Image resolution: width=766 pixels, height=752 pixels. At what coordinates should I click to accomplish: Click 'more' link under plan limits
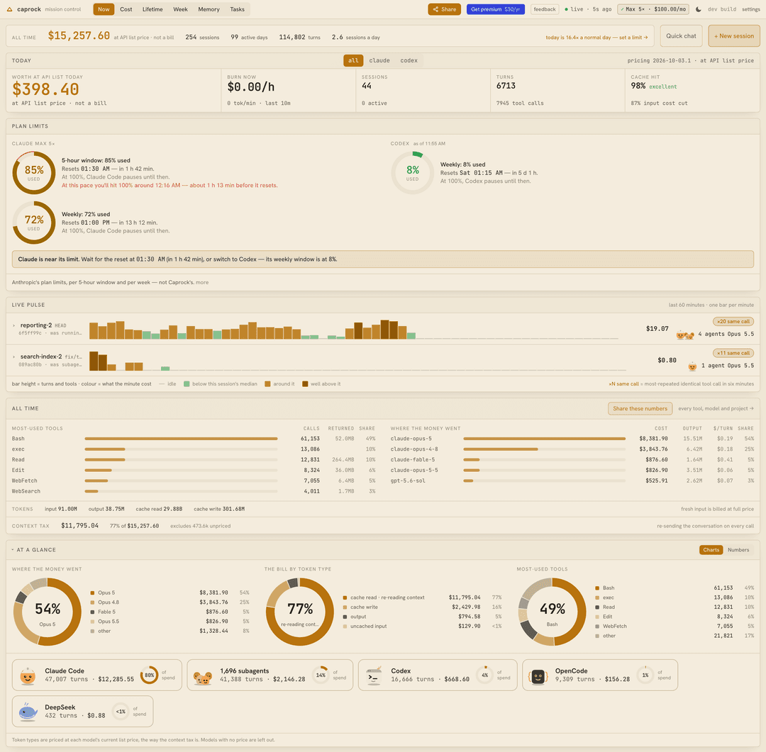pyautogui.click(x=202, y=283)
